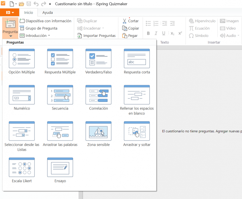Insert an Ecuación
242x199 pixels.
click(199, 28)
